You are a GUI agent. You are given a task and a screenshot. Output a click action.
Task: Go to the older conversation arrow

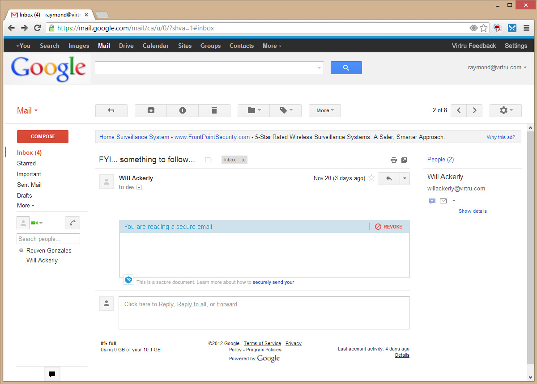pyautogui.click(x=474, y=110)
